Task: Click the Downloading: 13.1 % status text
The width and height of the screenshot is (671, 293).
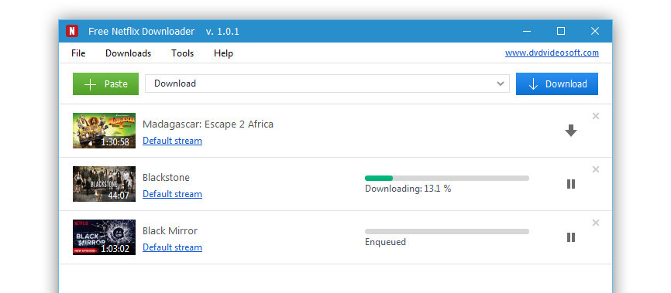Action: (x=408, y=189)
